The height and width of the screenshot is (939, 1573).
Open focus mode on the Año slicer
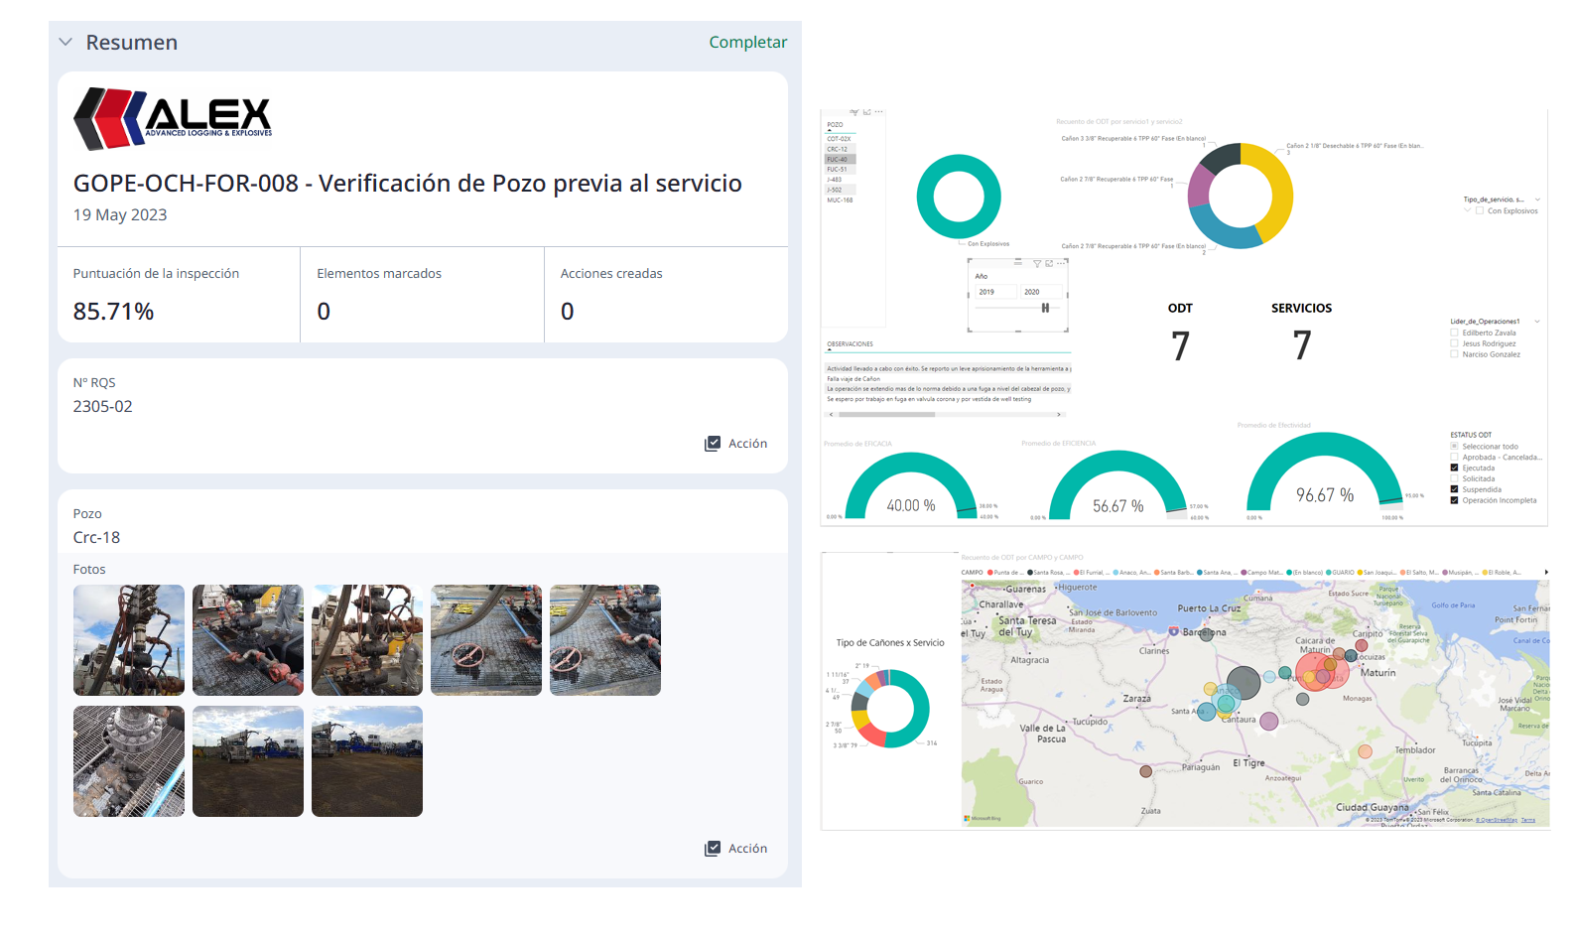(1049, 264)
